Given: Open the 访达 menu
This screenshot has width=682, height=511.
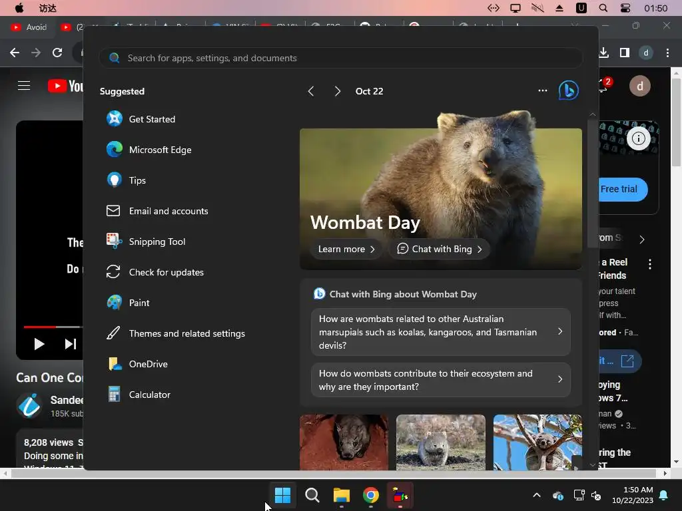Looking at the screenshot, I should pos(47,8).
